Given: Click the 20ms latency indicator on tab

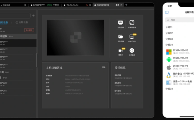Looking at the screenshot, I should tap(50, 5).
